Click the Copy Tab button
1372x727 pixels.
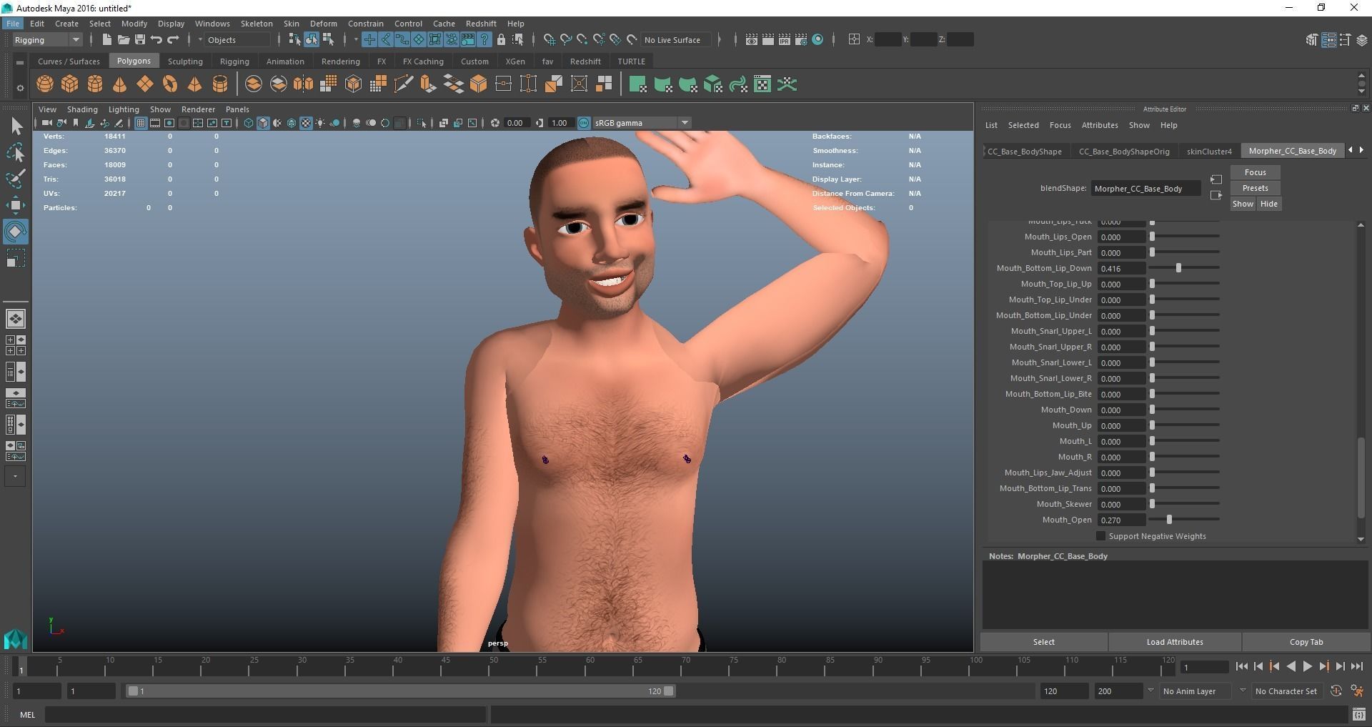1306,642
